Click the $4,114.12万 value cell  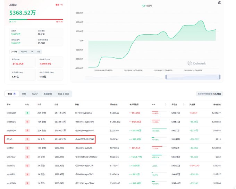click(x=60, y=113)
